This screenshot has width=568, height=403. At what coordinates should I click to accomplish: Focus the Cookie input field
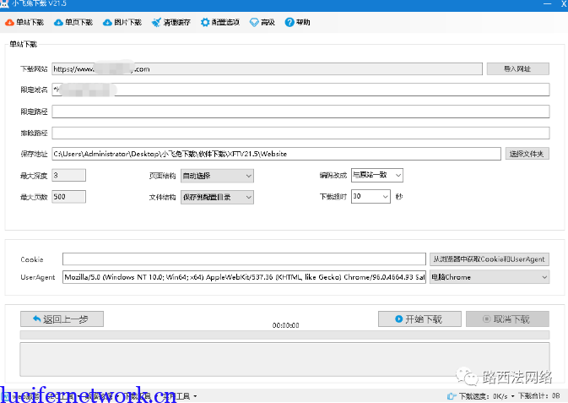244,259
